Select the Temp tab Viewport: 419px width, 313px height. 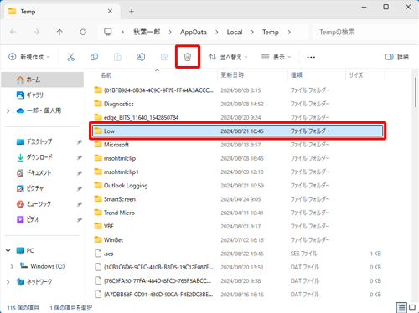coord(61,12)
